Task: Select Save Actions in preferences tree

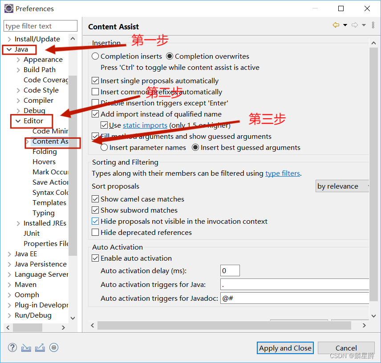Action: coord(50,182)
